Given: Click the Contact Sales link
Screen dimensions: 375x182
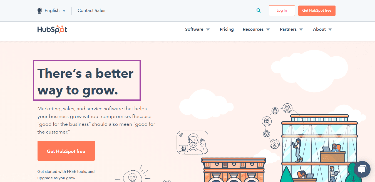Looking at the screenshot, I should (91, 11).
